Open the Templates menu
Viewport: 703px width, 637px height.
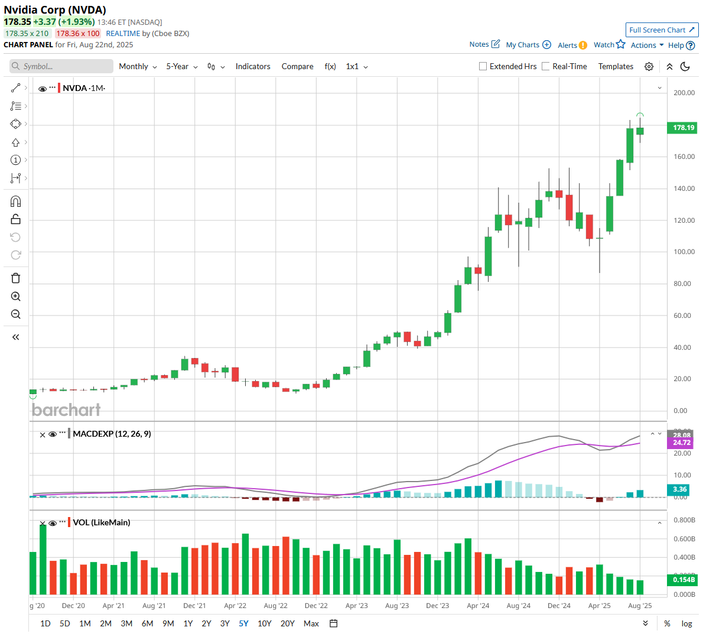coord(616,66)
